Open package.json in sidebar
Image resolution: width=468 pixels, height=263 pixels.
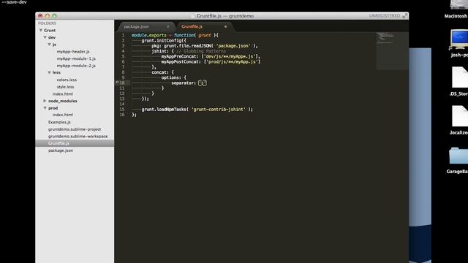click(61, 150)
